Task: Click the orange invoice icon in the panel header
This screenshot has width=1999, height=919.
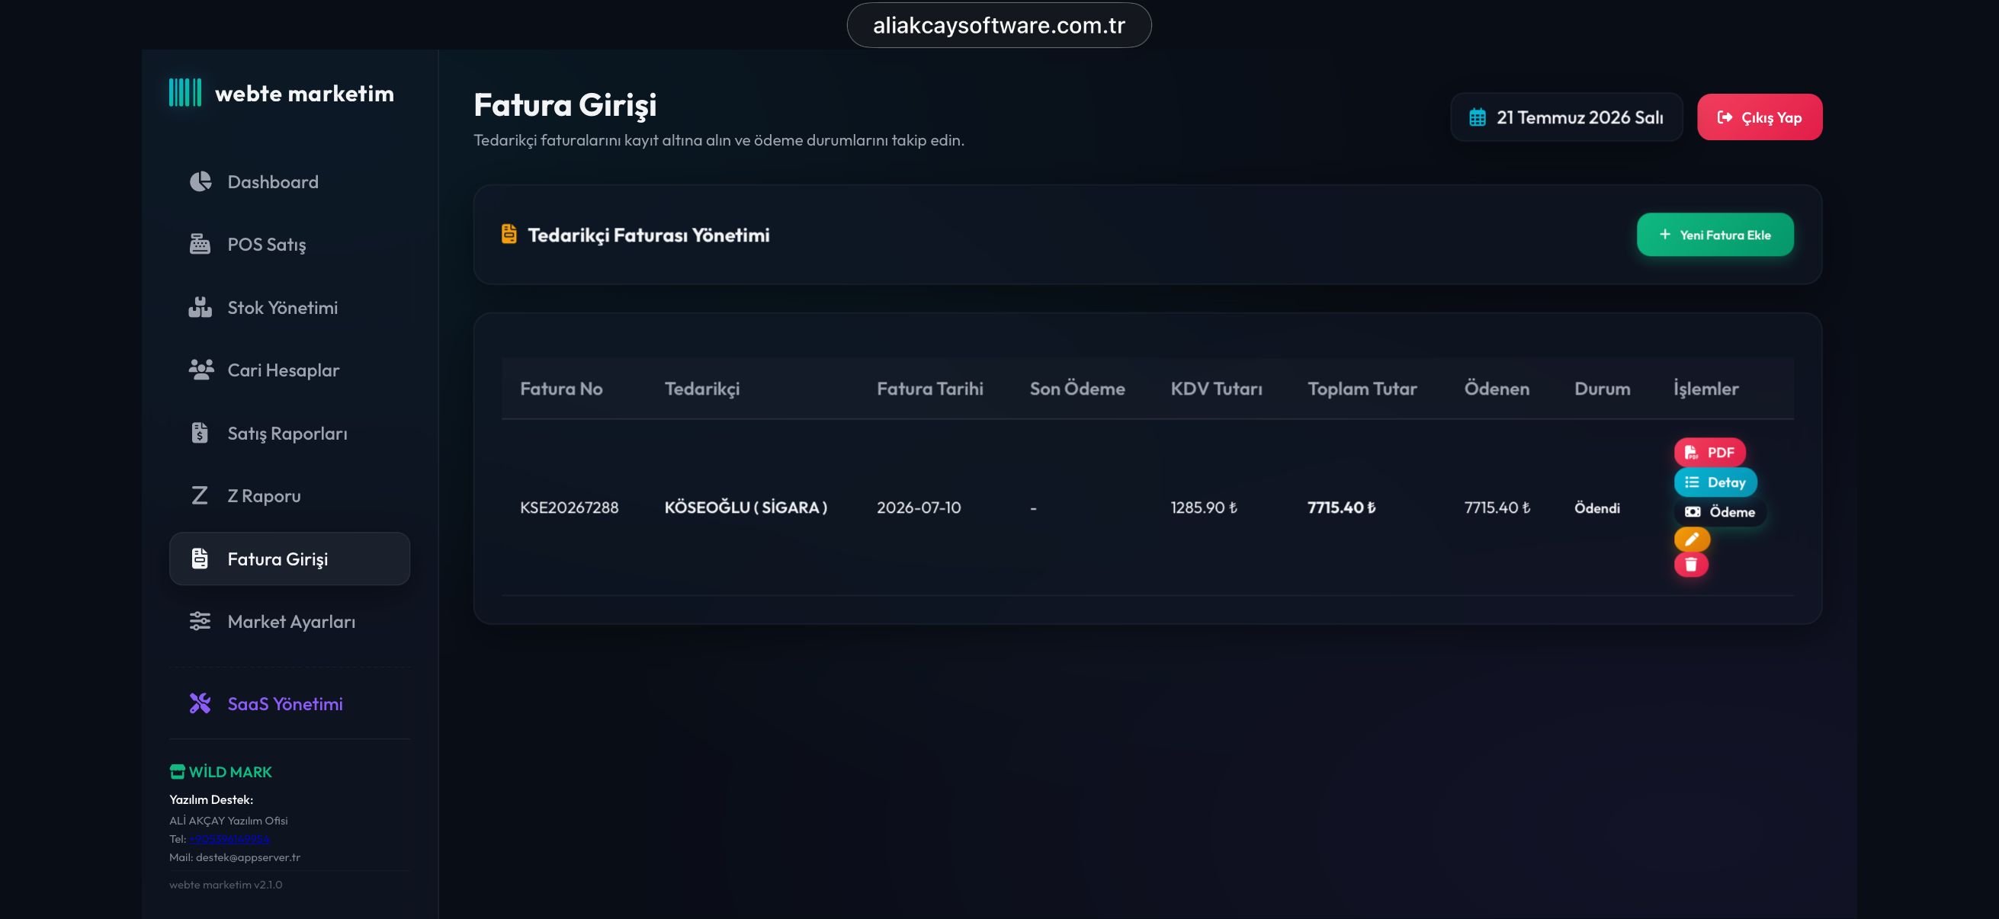Action: (x=509, y=233)
